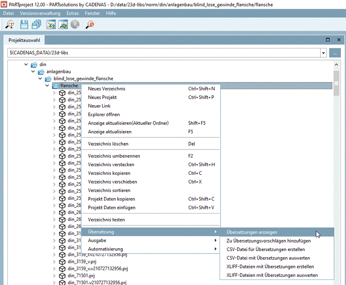The height and width of the screenshot is (285, 346).
Task: Switch to the Projektauswahl tab
Action: click(x=24, y=40)
